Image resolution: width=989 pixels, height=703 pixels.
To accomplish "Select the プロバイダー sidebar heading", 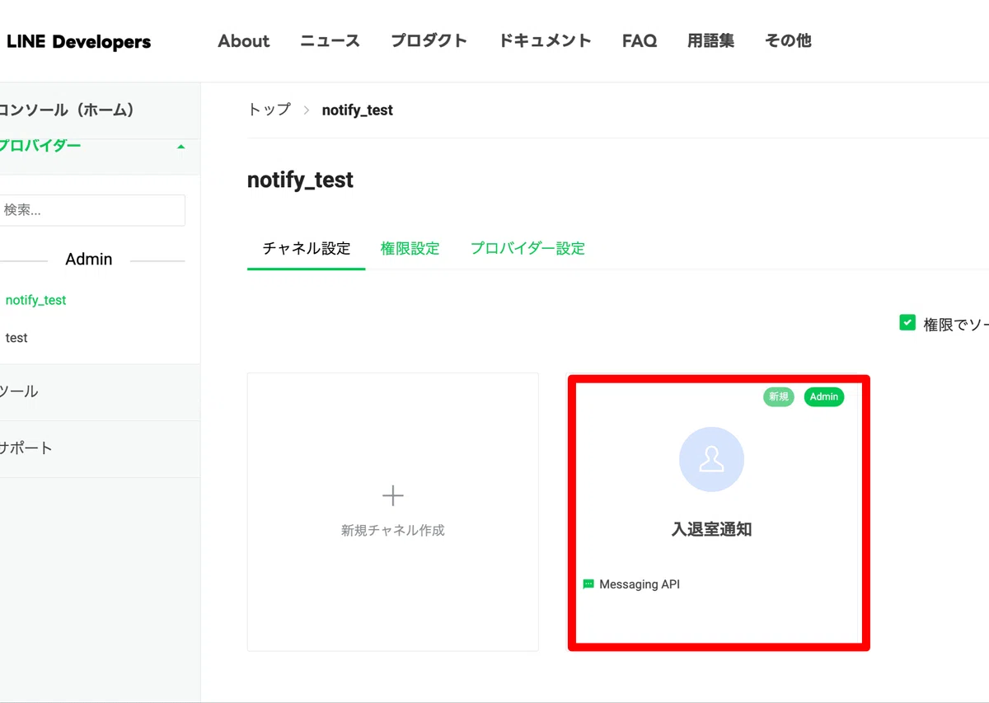I will [x=40, y=146].
